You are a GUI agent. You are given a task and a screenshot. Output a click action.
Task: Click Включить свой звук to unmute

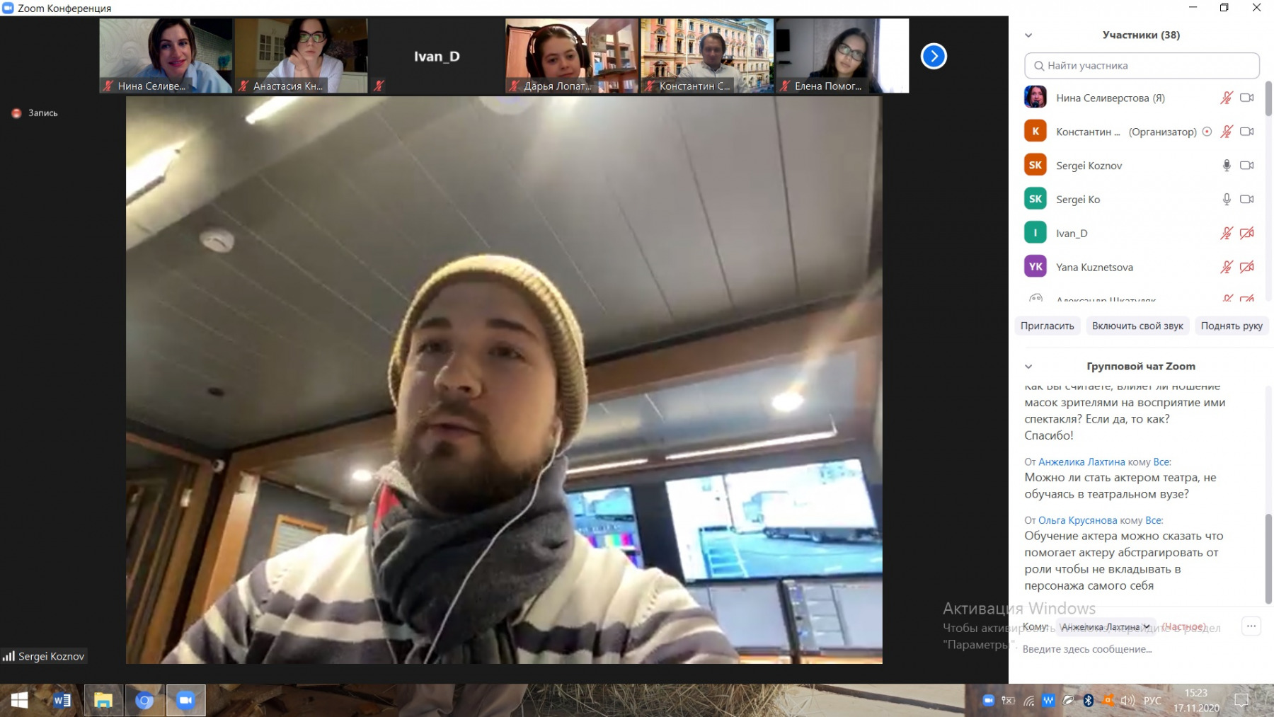tap(1137, 326)
